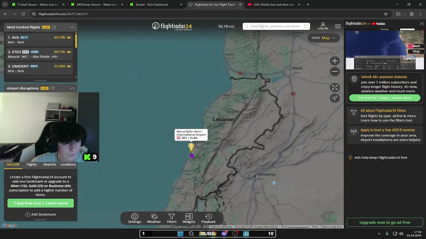Switch to the F1shyX Stream browser tab

pos(37,5)
